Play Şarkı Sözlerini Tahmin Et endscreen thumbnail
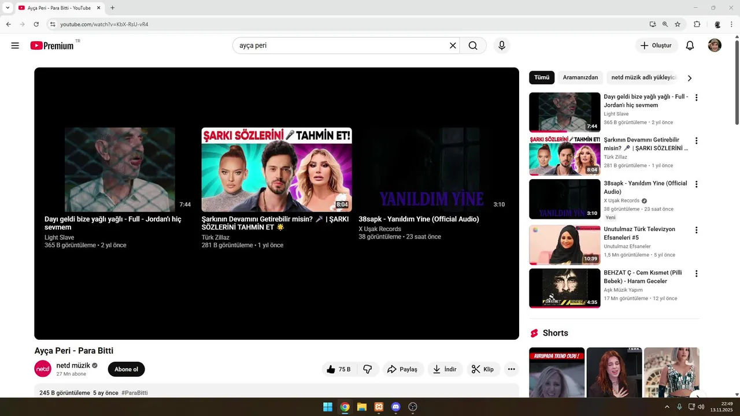 (x=276, y=169)
